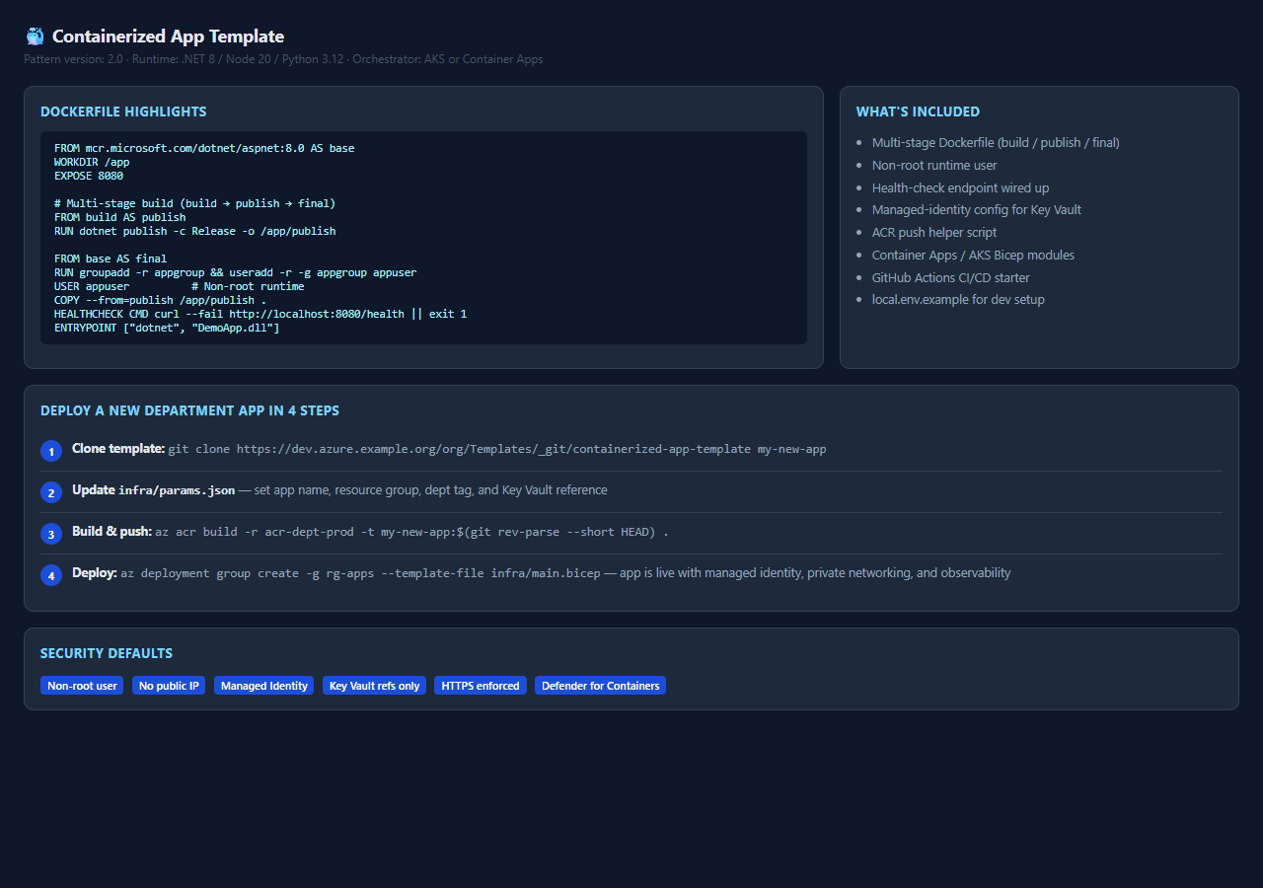The image size is (1263, 888).
Task: Click the Managed-identity config for Key Vault item
Action: tap(977, 210)
